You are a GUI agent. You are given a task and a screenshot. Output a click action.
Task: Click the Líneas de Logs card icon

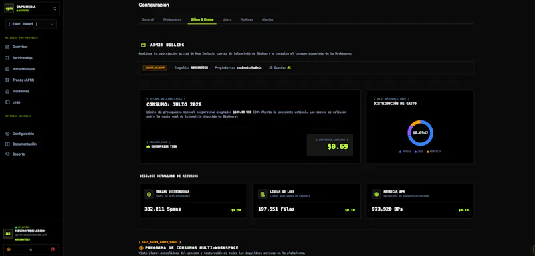coord(263,194)
